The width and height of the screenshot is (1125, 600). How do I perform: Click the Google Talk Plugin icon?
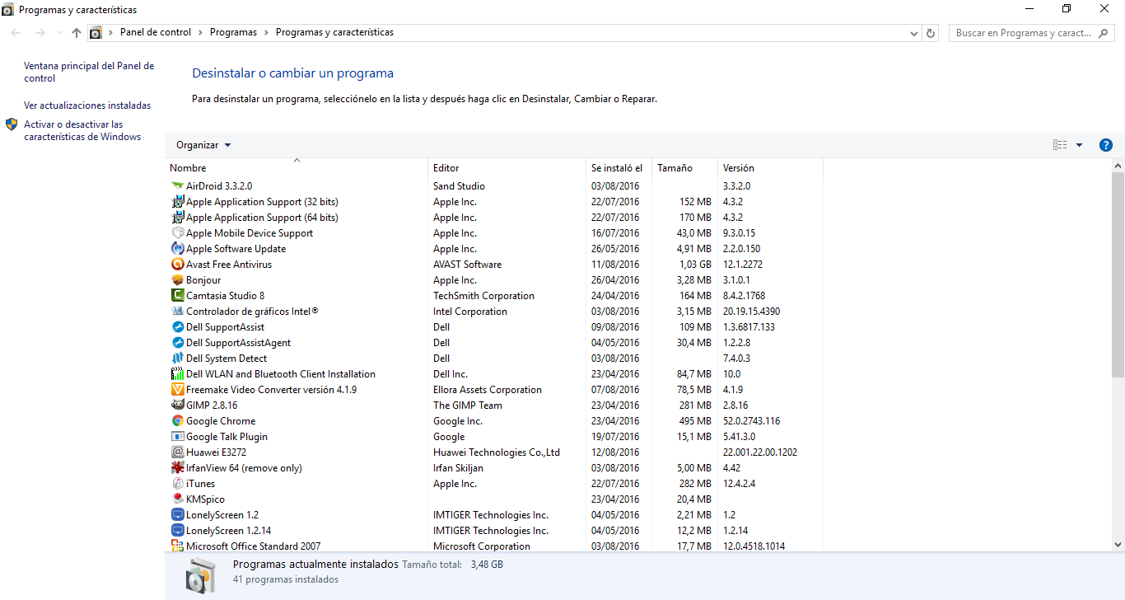click(x=178, y=437)
